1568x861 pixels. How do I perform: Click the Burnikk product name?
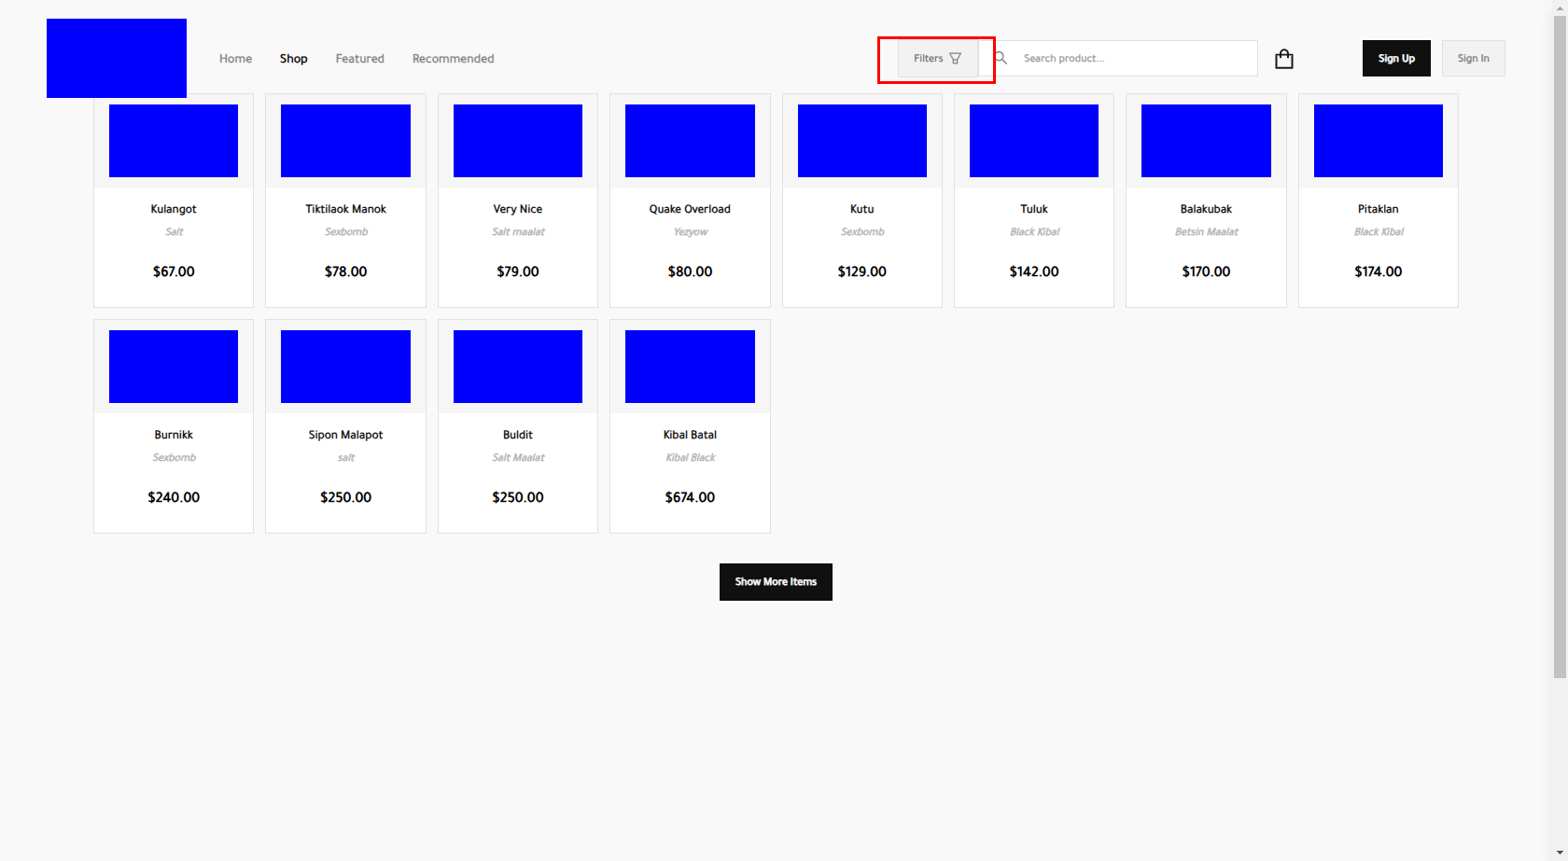point(174,435)
